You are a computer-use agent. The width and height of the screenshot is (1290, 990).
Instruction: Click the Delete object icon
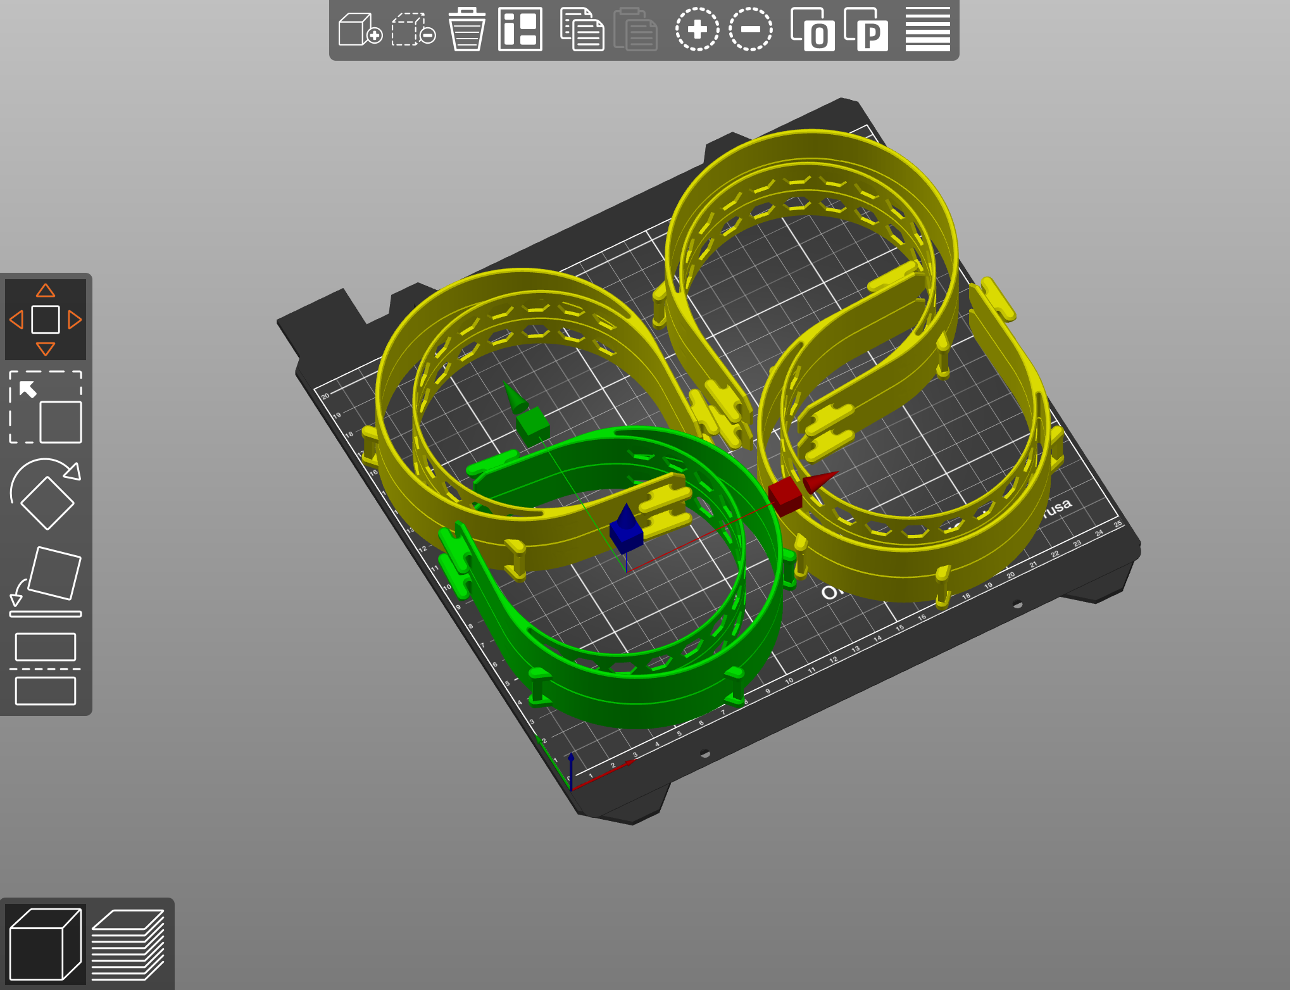pos(413,29)
